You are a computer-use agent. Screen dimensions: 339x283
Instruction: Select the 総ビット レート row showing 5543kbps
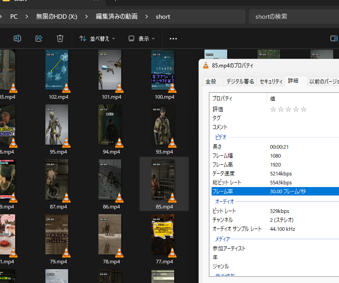tap(275, 183)
